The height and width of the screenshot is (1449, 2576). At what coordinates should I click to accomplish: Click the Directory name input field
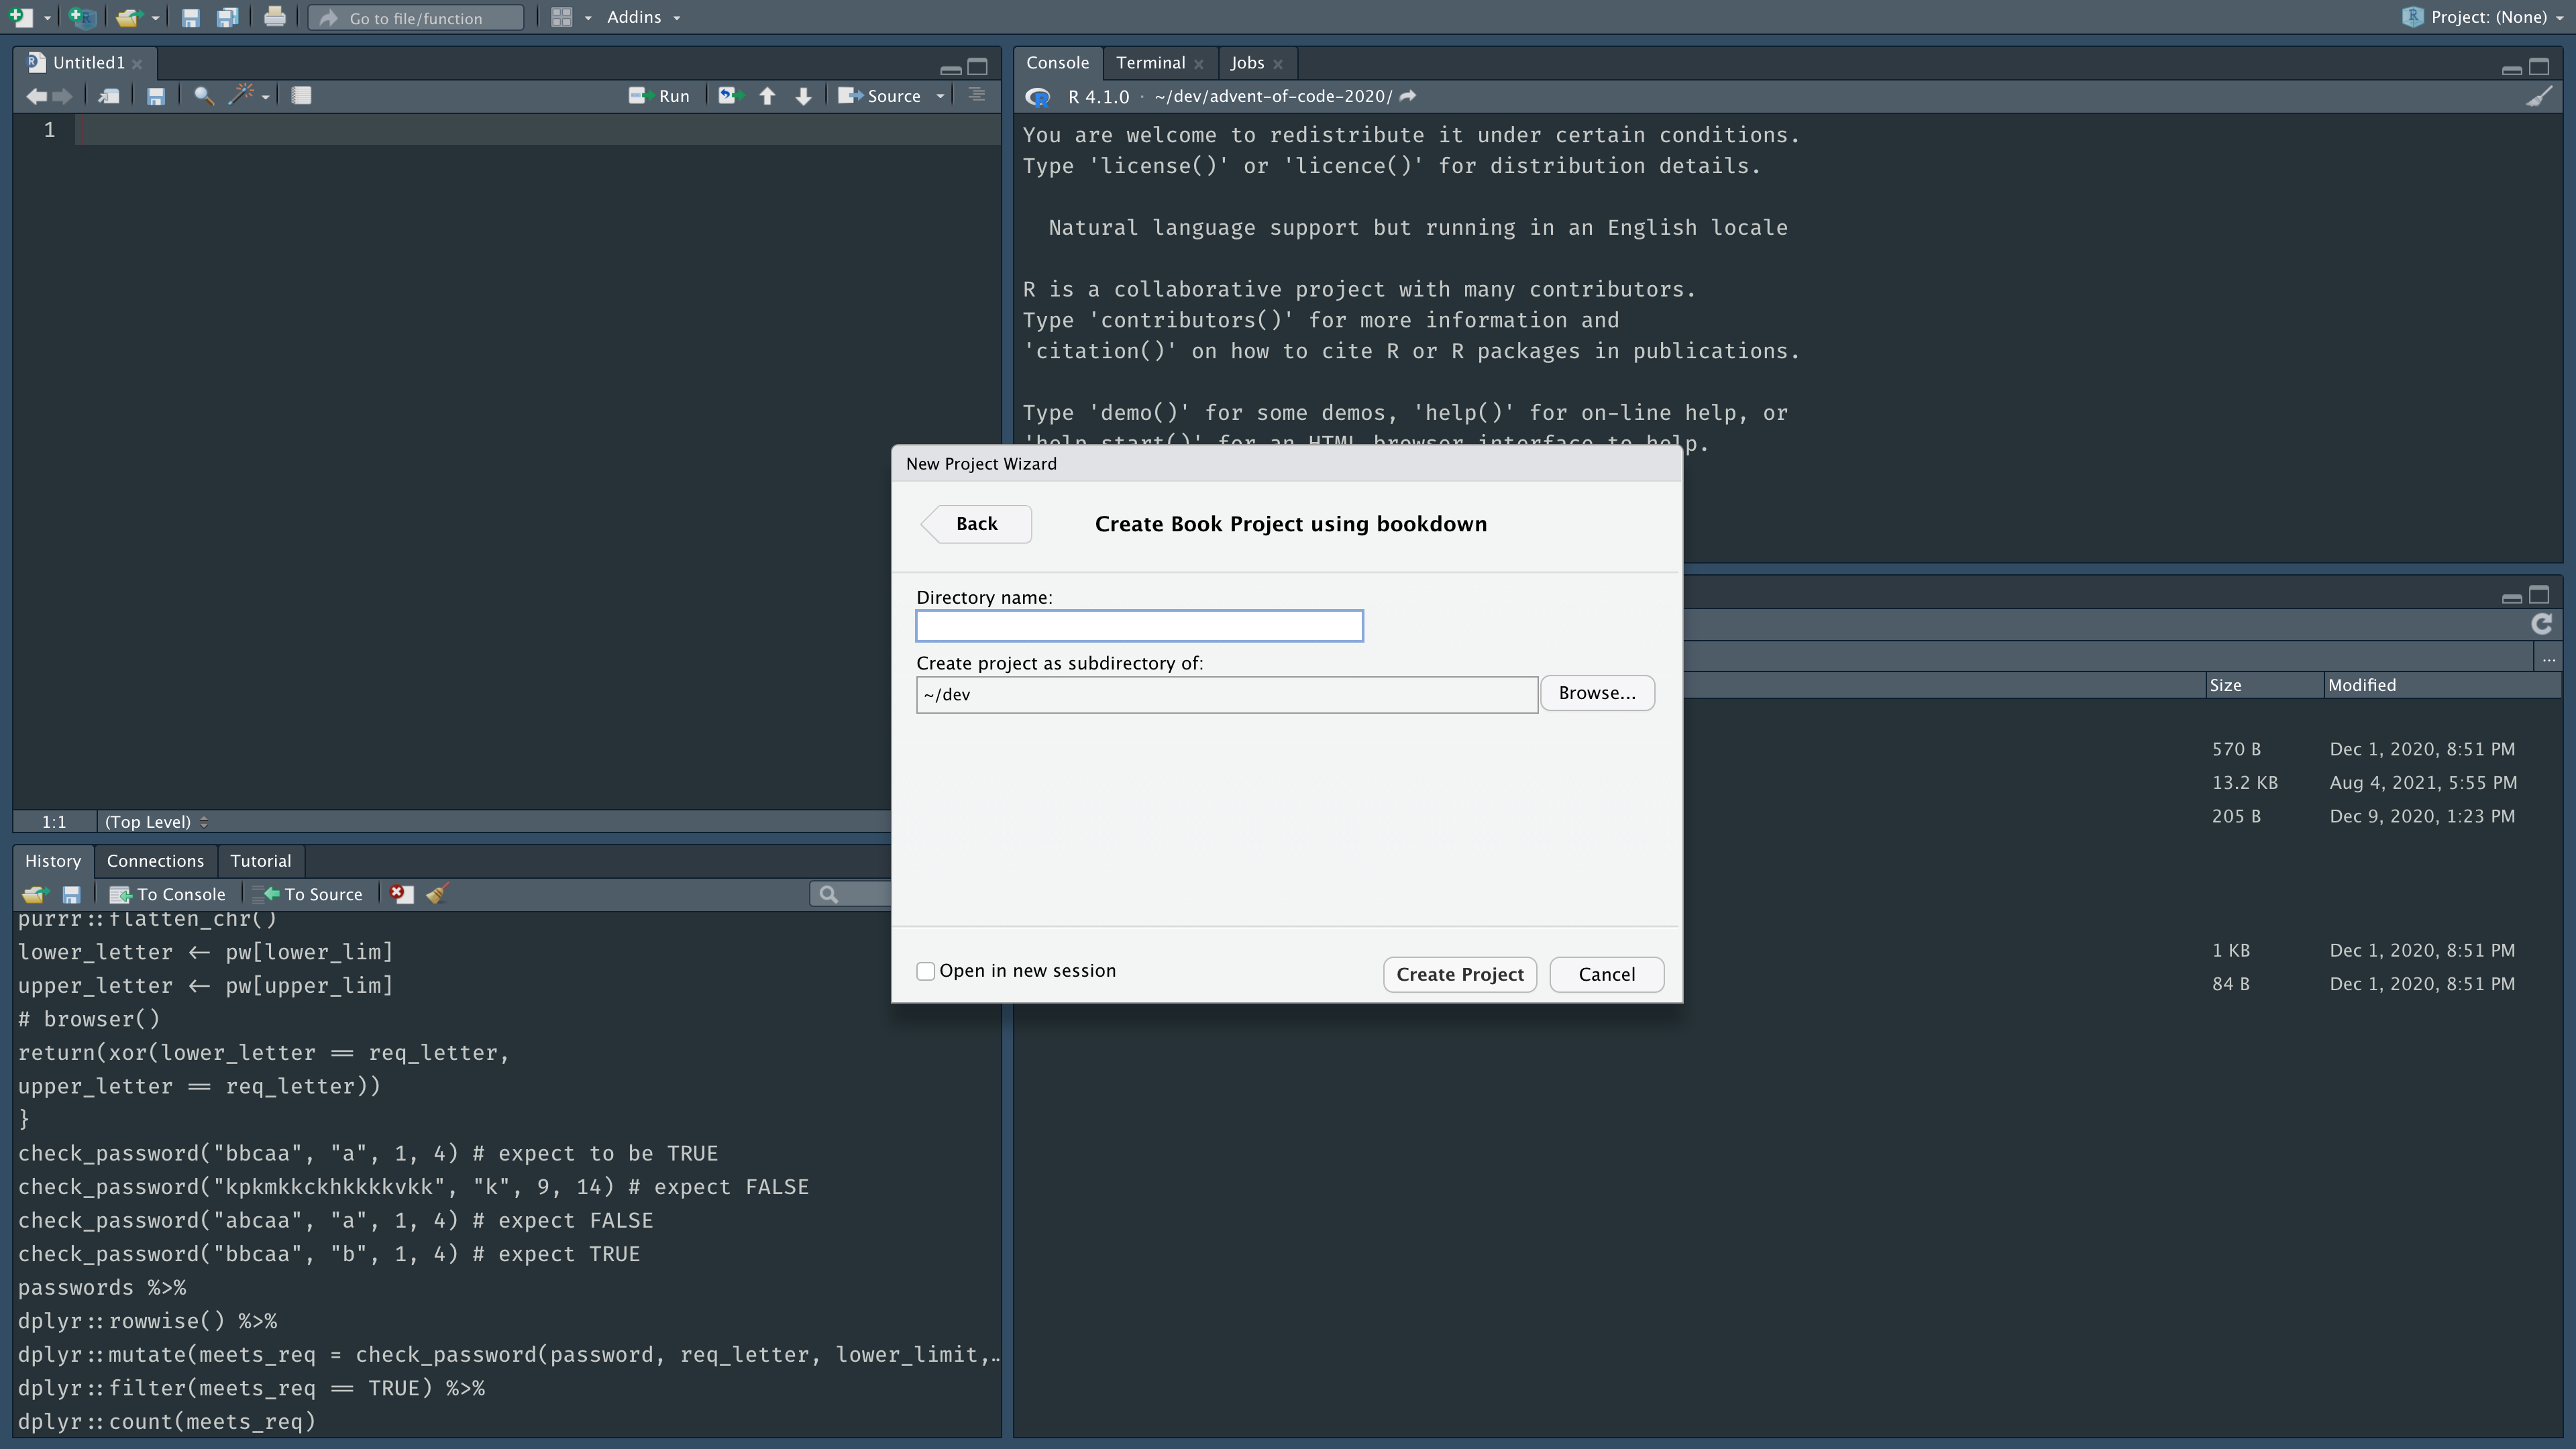tap(1139, 625)
